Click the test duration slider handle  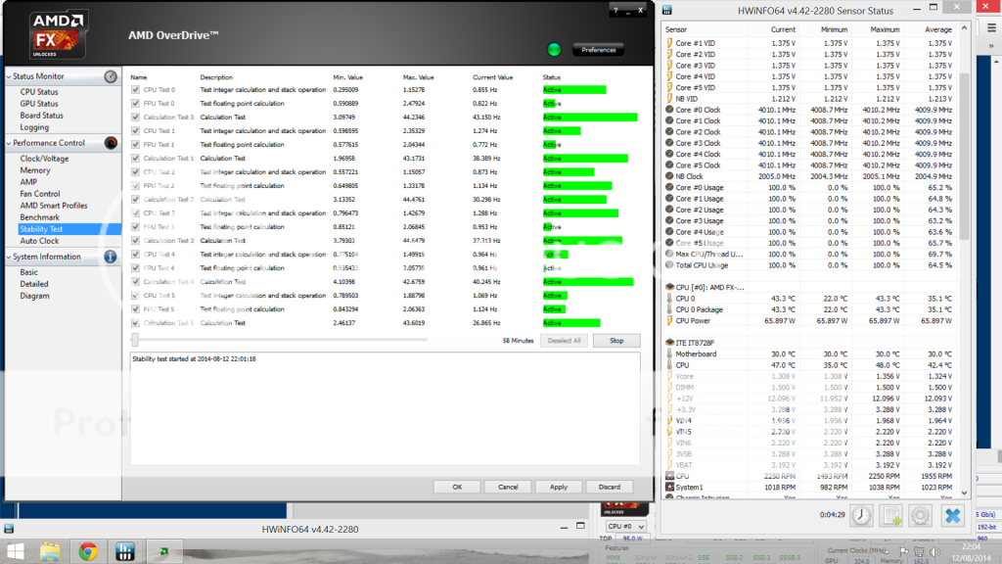pos(135,340)
